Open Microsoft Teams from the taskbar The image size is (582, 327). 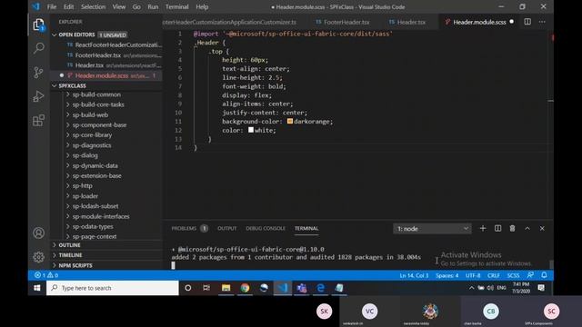click(301, 288)
